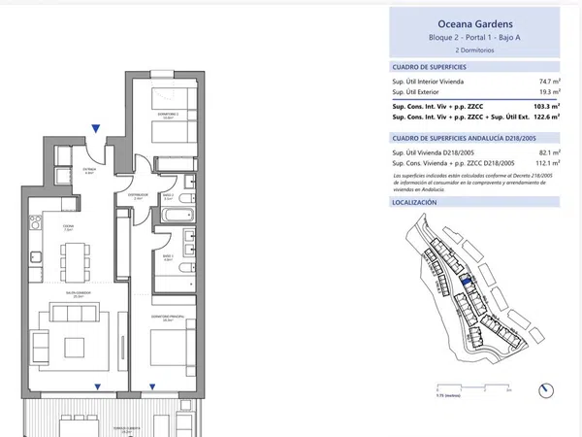Click the 122.6 m² value
Image resolution: width=582 pixels, height=437 pixels.
coord(547,117)
